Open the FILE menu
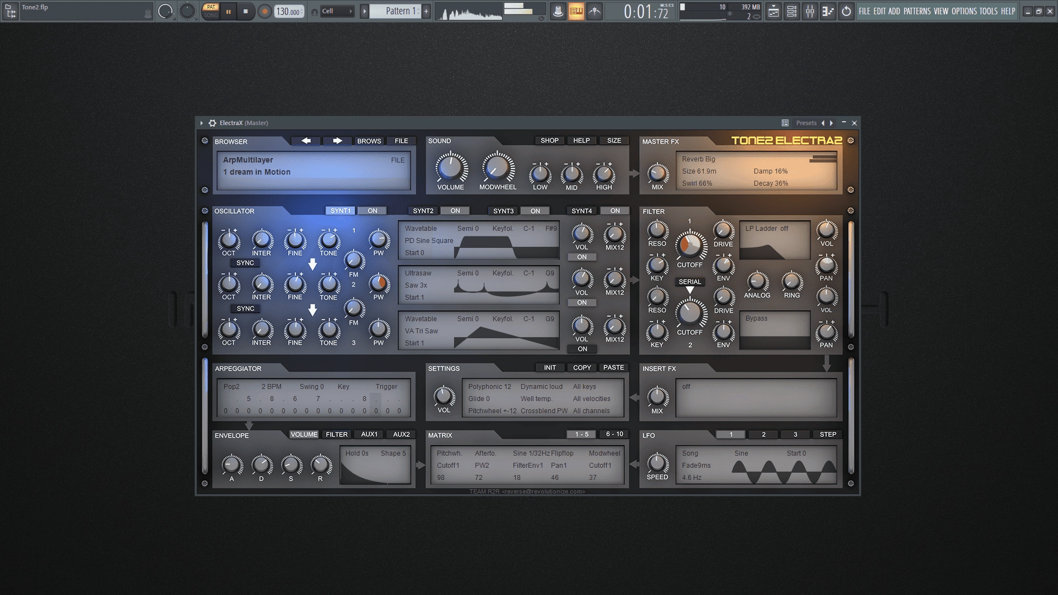 [x=865, y=11]
